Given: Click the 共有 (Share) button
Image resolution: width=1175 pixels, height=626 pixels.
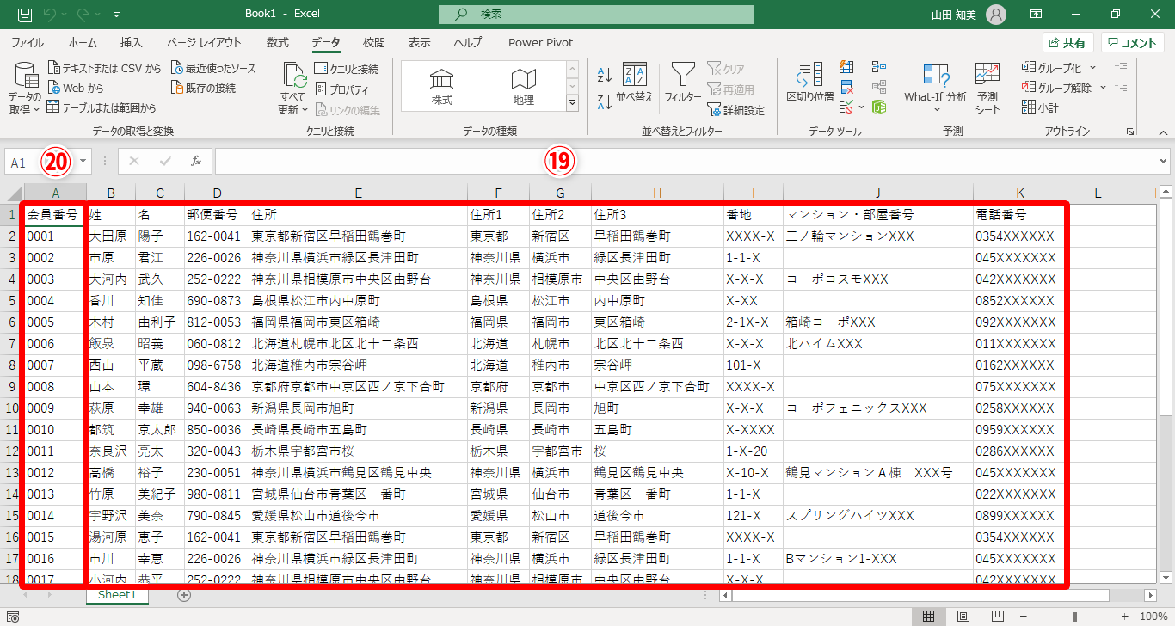Looking at the screenshot, I should pyautogui.click(x=1067, y=43).
